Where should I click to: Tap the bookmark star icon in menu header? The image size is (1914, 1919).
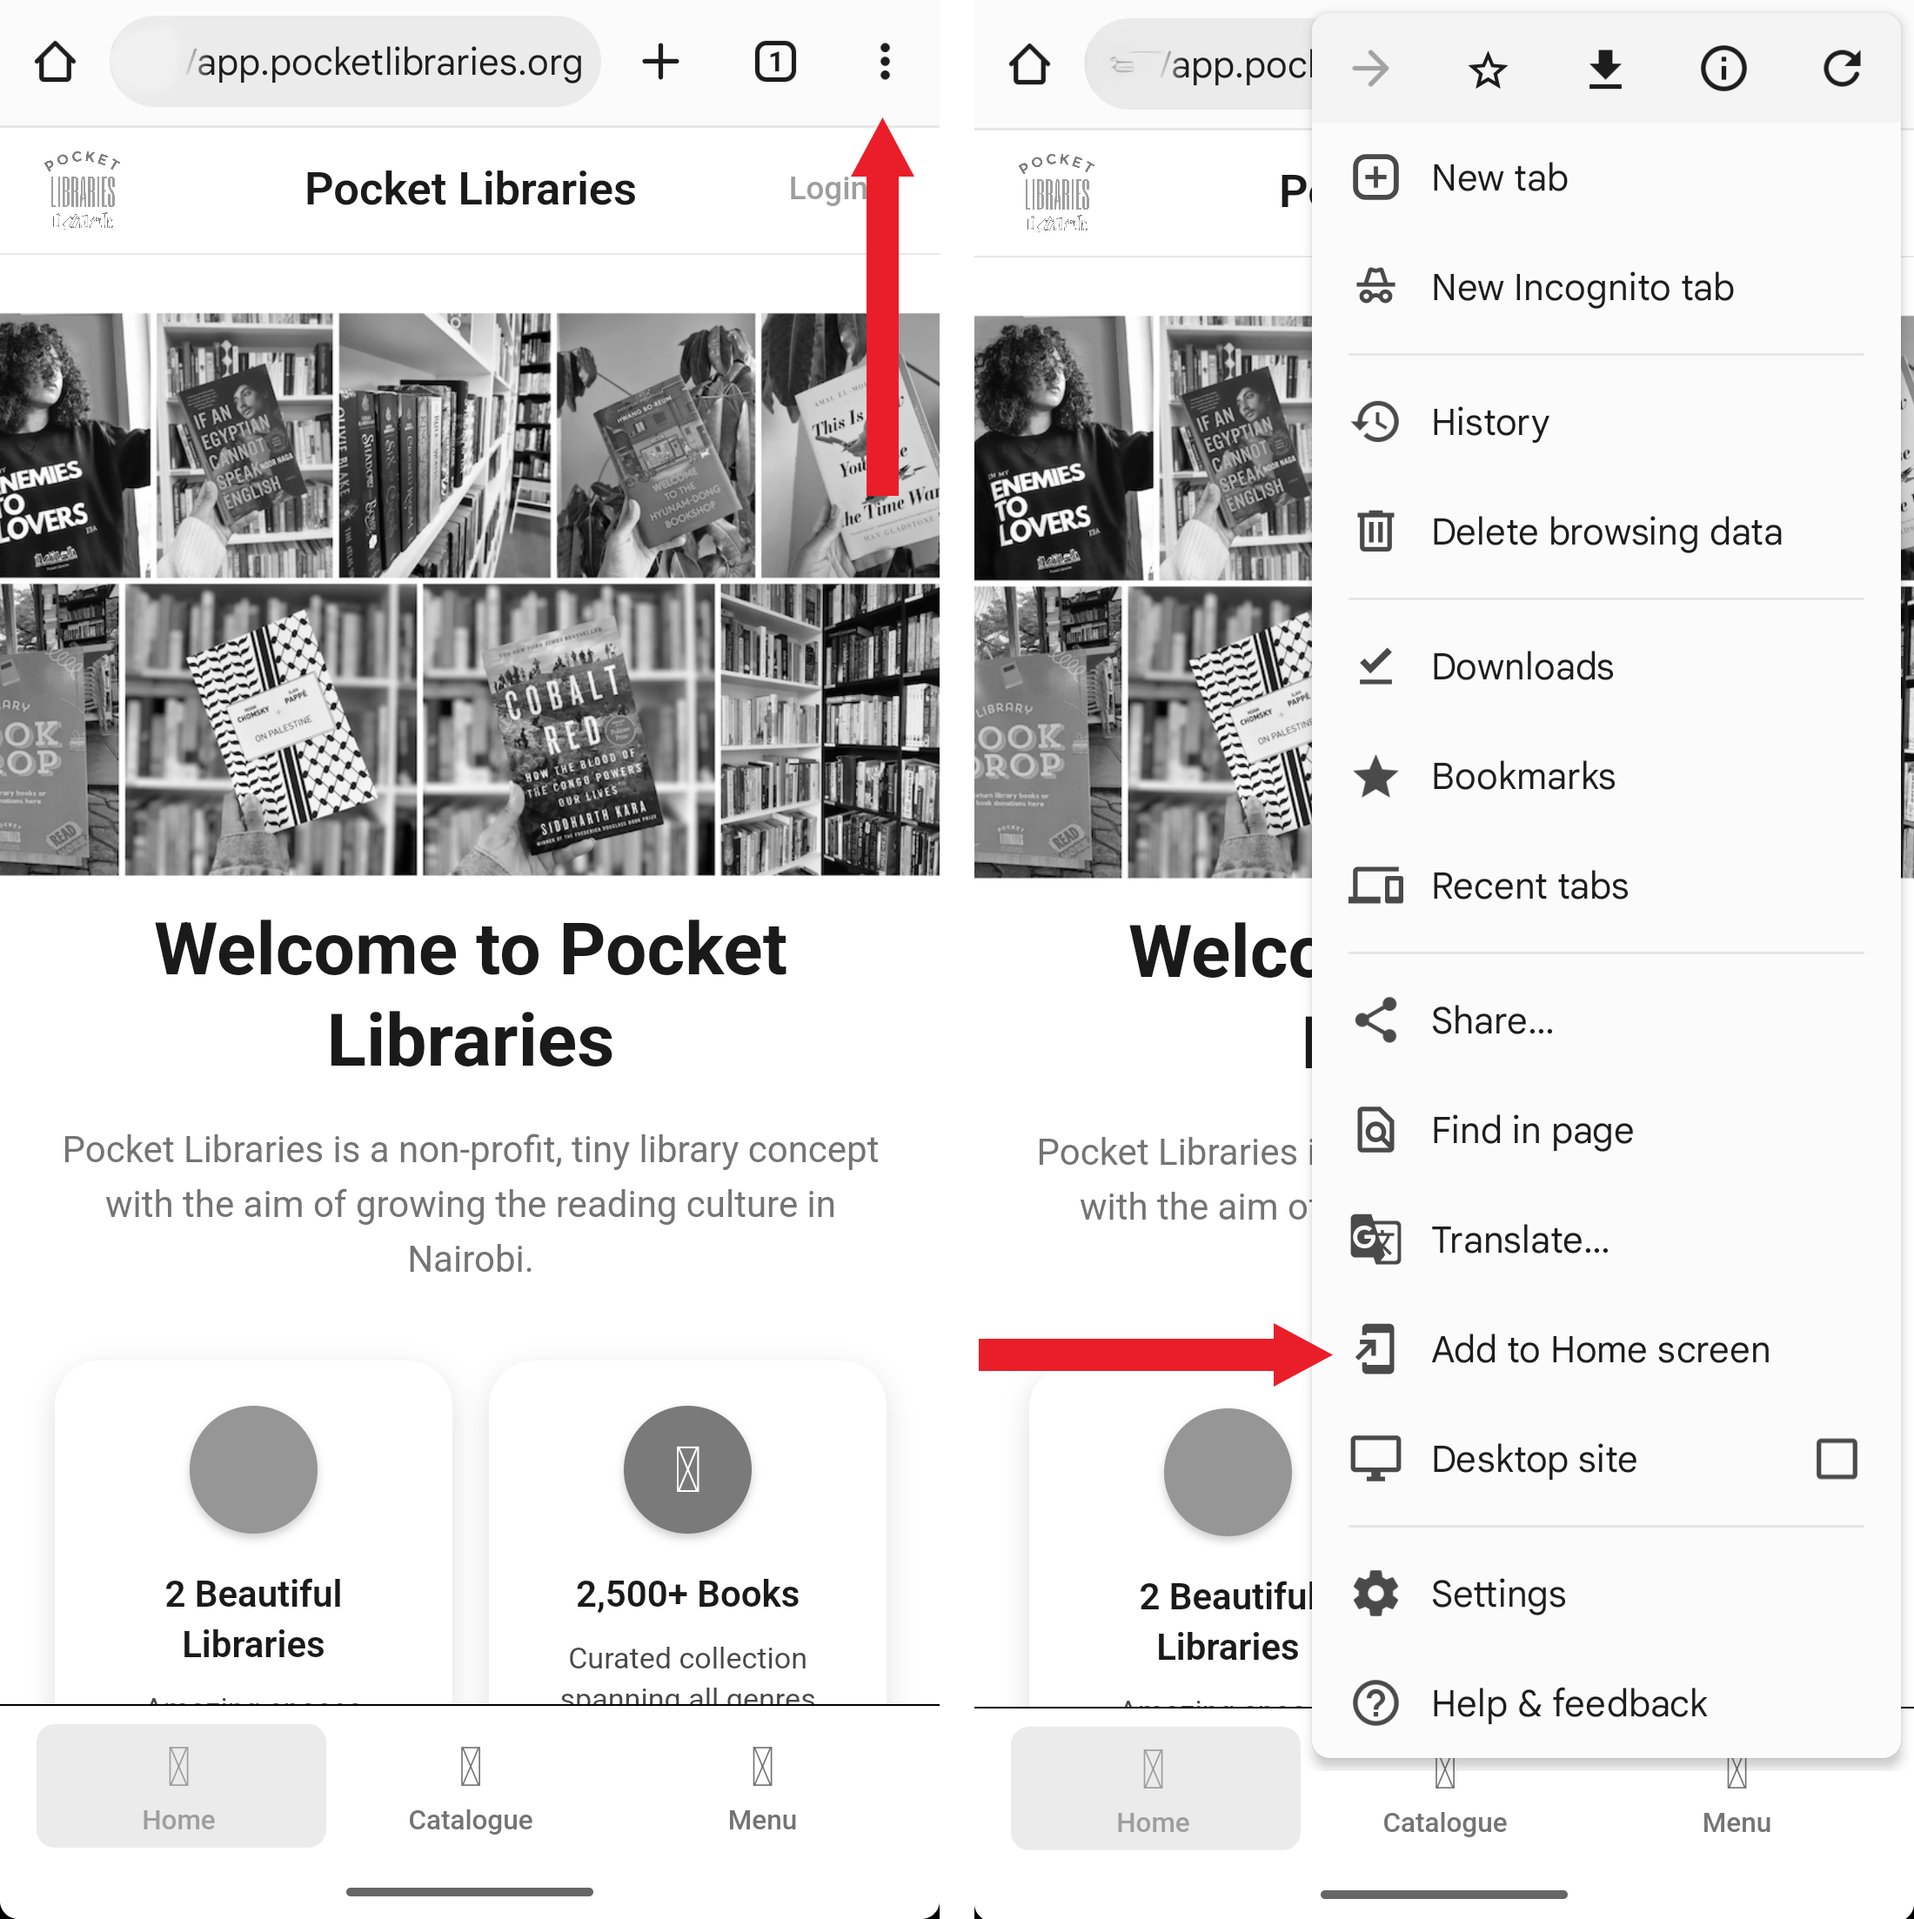(1487, 70)
